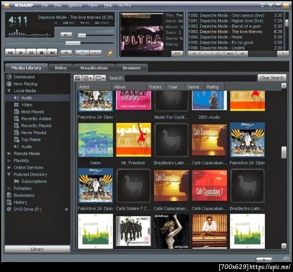This screenshot has height=272, width=293.
Task: Mute the volume with the speaker button
Action: pyautogui.click(x=66, y=35)
